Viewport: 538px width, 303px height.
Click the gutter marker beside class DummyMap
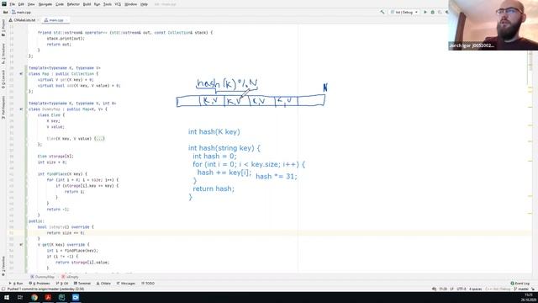(x=21, y=109)
